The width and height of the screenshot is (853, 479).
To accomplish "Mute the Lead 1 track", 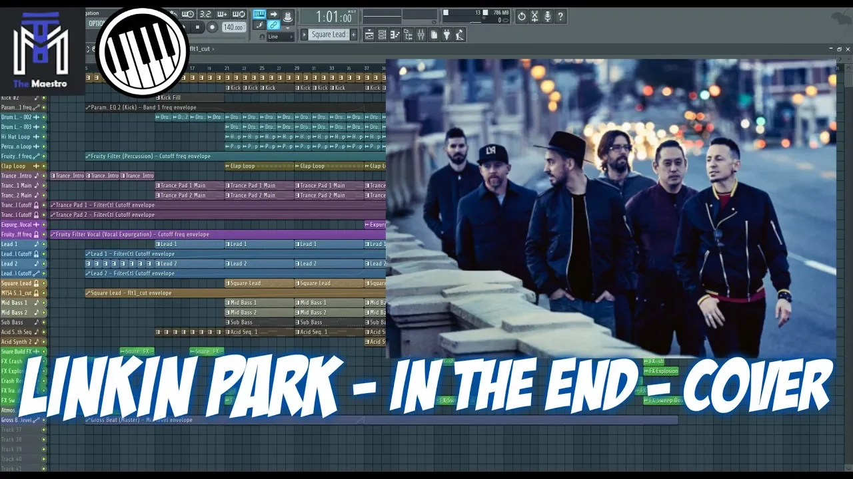I will pyautogui.click(x=44, y=244).
